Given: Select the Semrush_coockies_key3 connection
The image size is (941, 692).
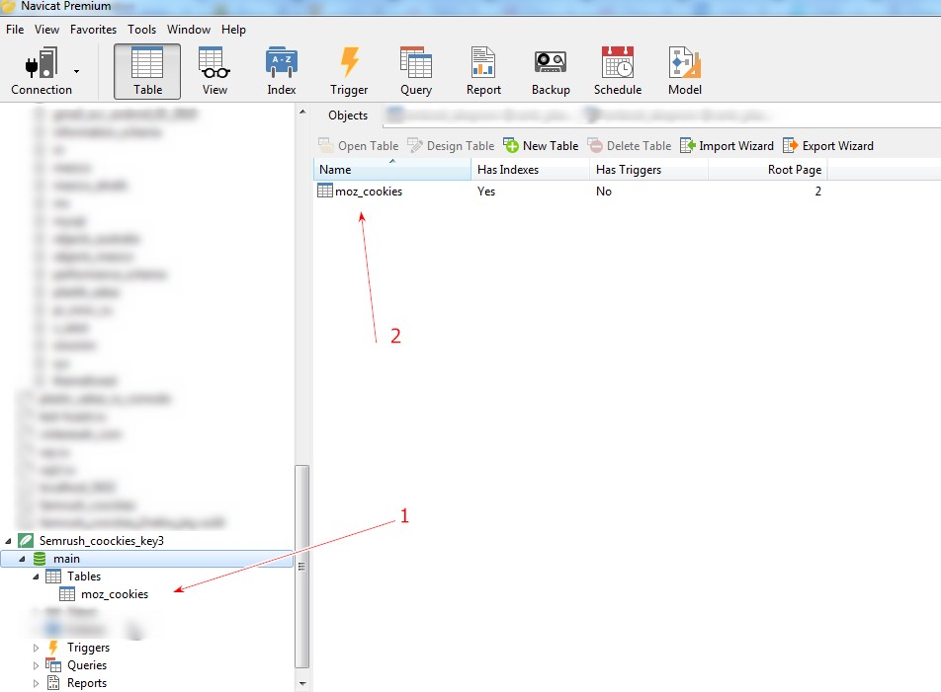Looking at the screenshot, I should pos(102,540).
